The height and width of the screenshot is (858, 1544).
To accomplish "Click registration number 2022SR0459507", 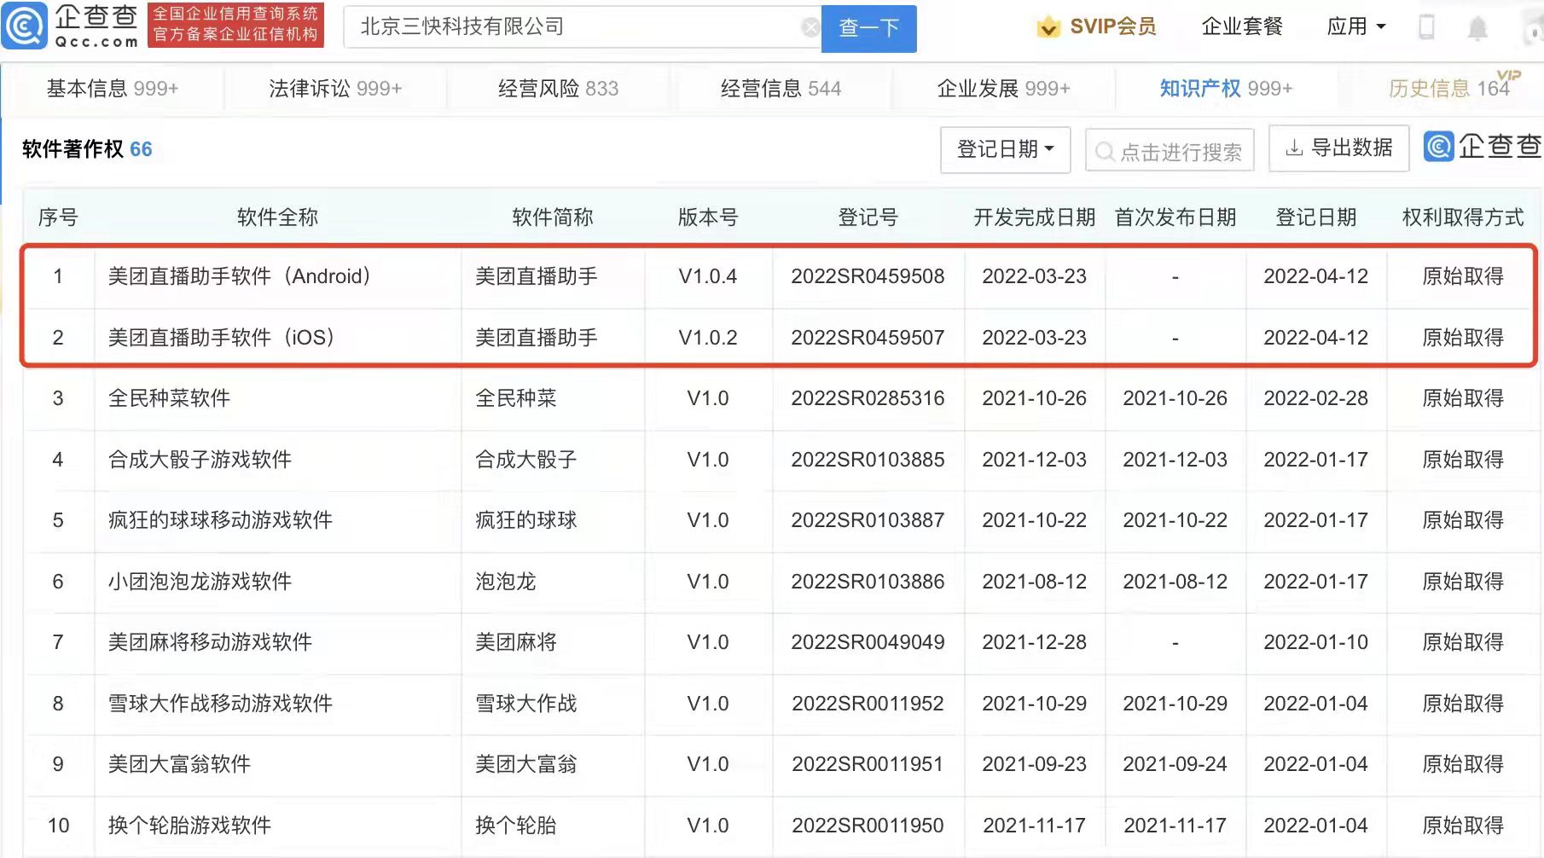I will click(x=868, y=338).
